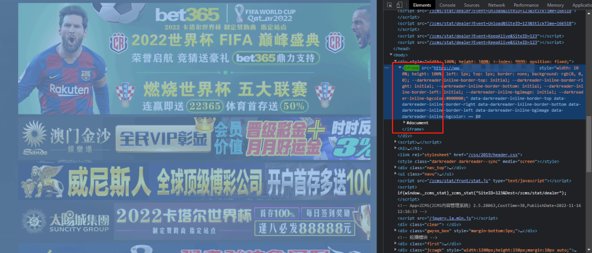Switch to the Performance tab

(526, 5)
